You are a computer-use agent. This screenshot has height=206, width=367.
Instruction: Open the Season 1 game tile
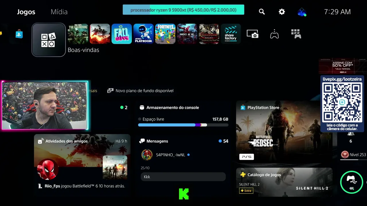pyautogui.click(x=100, y=34)
